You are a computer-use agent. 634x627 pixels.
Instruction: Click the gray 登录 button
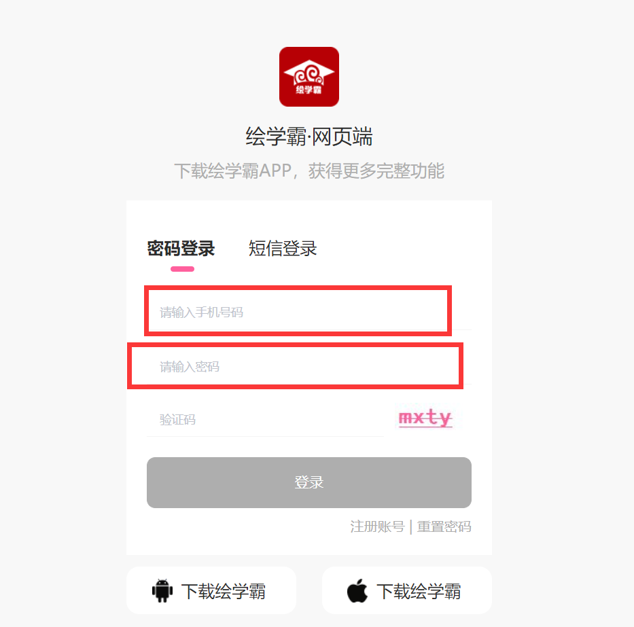point(309,482)
